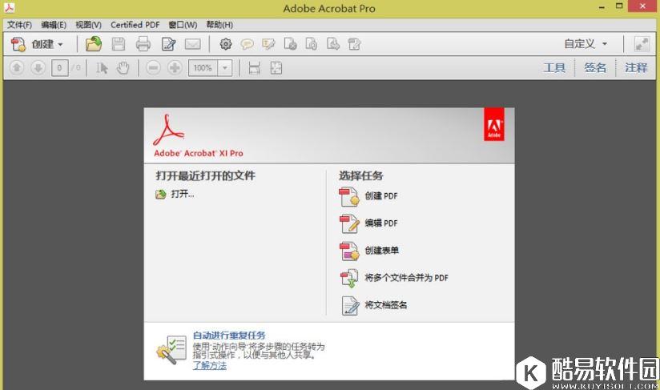Minimize the Adobe Acrobat Pro window
The width and height of the screenshot is (660, 390).
602,6
